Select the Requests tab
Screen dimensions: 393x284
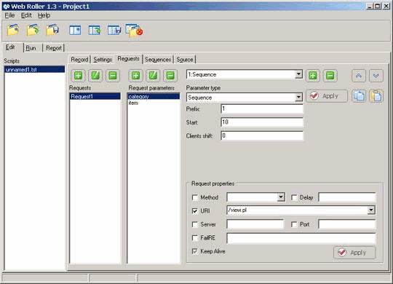(128, 59)
